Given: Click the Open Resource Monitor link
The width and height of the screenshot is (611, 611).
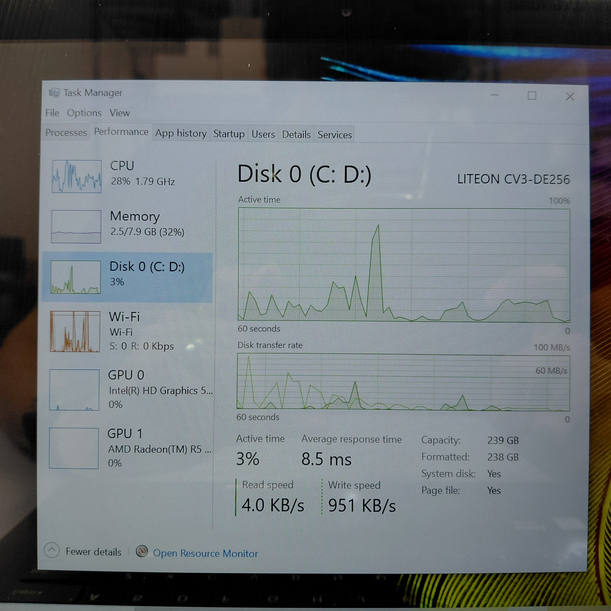Looking at the screenshot, I should point(205,554).
